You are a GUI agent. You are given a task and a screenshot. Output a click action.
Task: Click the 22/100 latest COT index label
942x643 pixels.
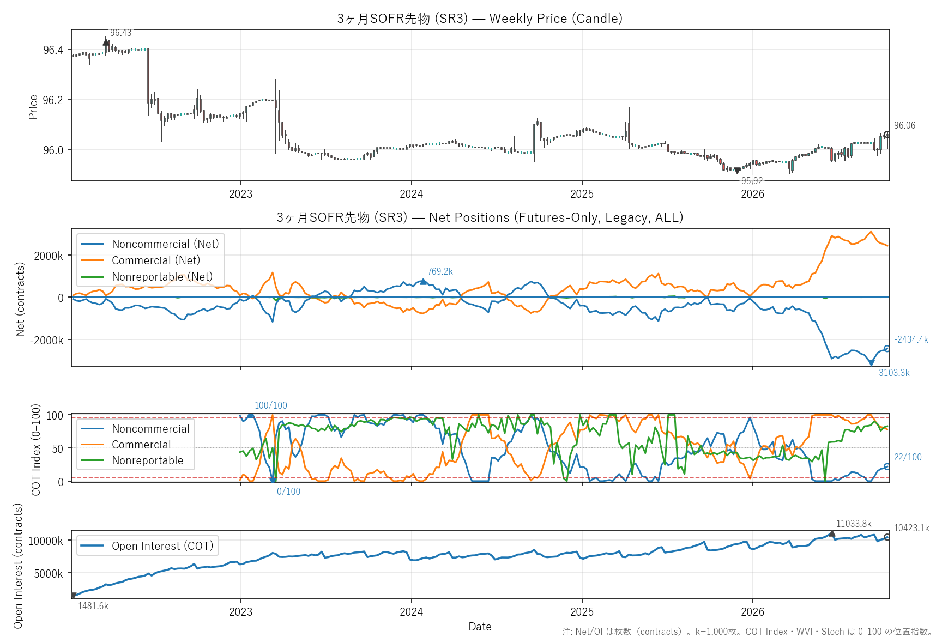[908, 458]
